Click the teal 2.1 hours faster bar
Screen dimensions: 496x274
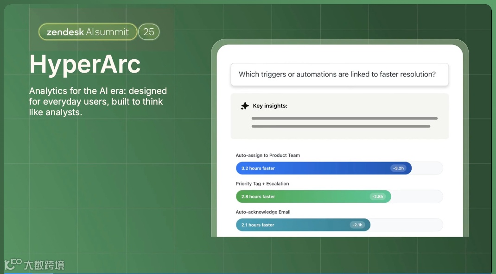(x=303, y=225)
